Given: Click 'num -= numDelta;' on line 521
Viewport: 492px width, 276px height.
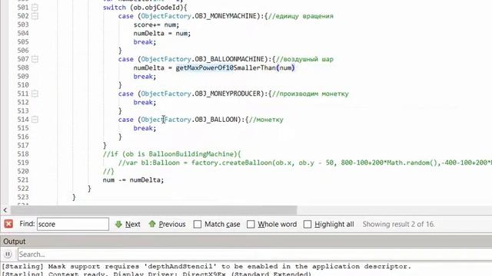Looking at the screenshot, I should [x=133, y=180].
